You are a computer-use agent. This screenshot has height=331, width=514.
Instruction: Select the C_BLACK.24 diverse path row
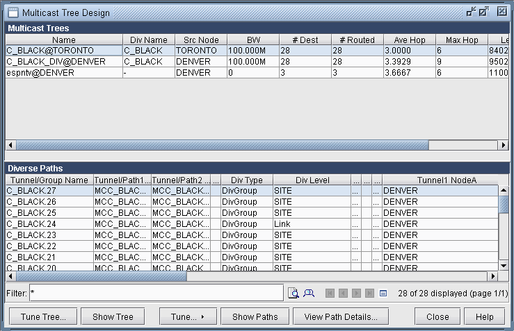click(49, 224)
